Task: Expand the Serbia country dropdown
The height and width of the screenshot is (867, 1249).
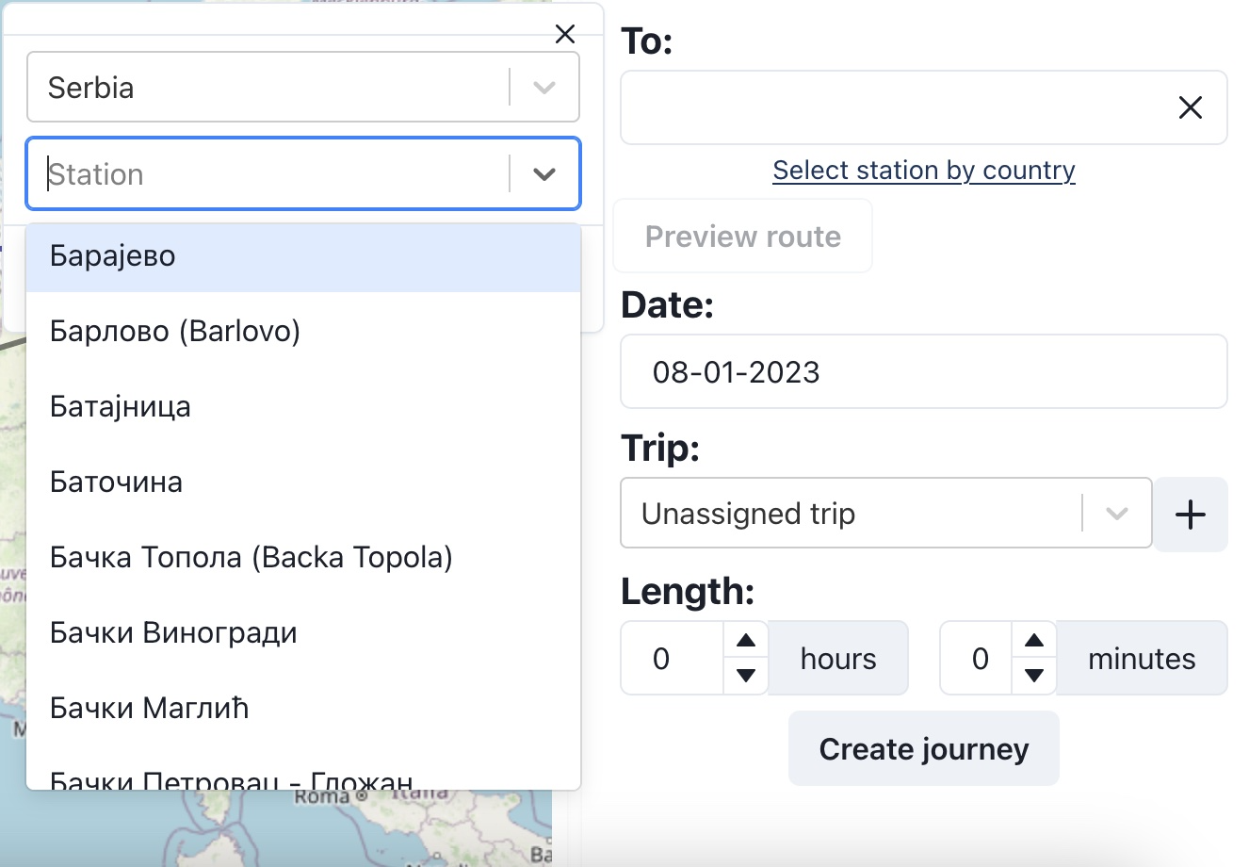Action: coord(543,88)
